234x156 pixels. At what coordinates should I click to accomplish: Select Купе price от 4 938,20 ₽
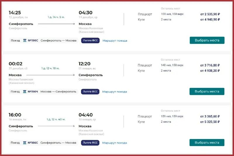(210, 71)
